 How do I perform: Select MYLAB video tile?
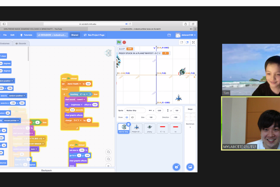point(251,123)
